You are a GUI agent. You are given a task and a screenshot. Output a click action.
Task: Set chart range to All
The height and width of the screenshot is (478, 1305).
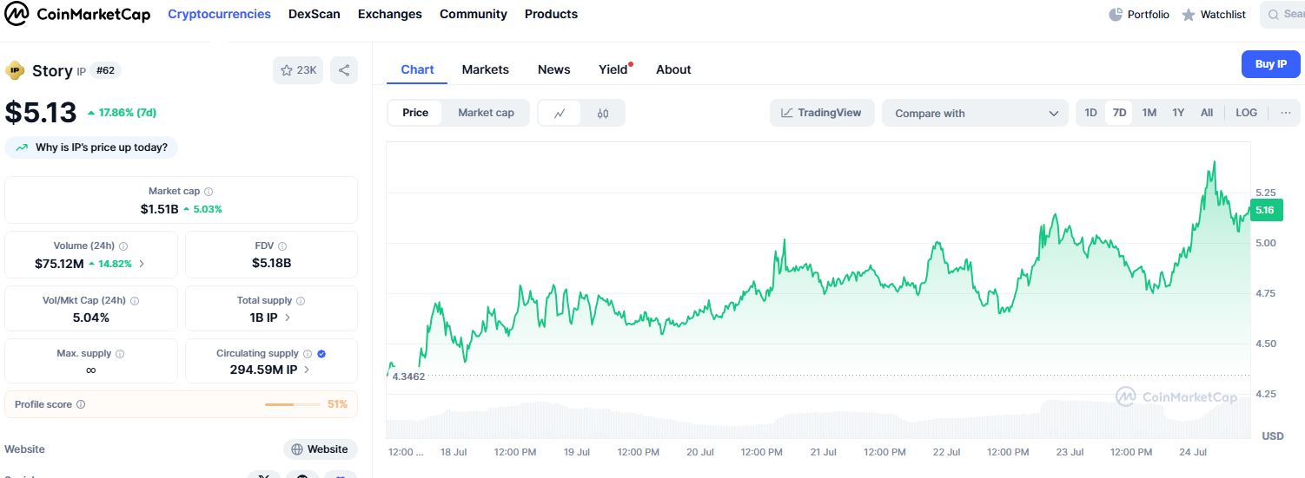1207,113
